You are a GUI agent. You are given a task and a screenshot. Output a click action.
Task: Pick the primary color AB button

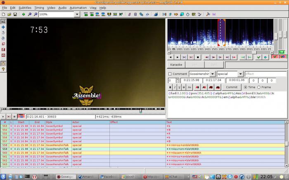(x=197, y=87)
